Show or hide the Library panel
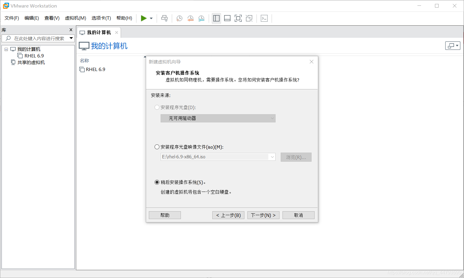This screenshot has height=278, width=464. click(x=216, y=18)
